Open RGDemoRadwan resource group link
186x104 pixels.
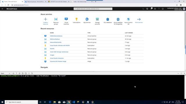tap(55, 39)
